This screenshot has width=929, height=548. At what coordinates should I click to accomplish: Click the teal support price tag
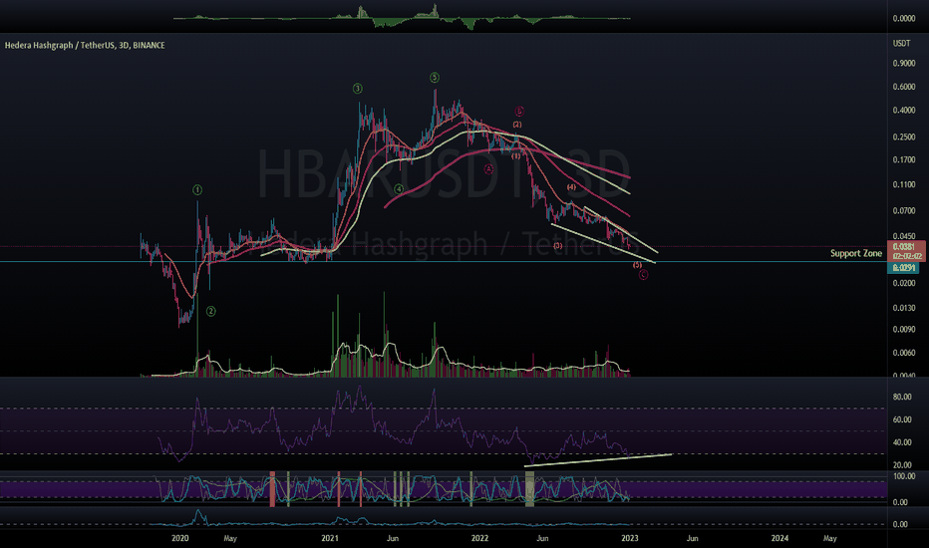point(903,268)
